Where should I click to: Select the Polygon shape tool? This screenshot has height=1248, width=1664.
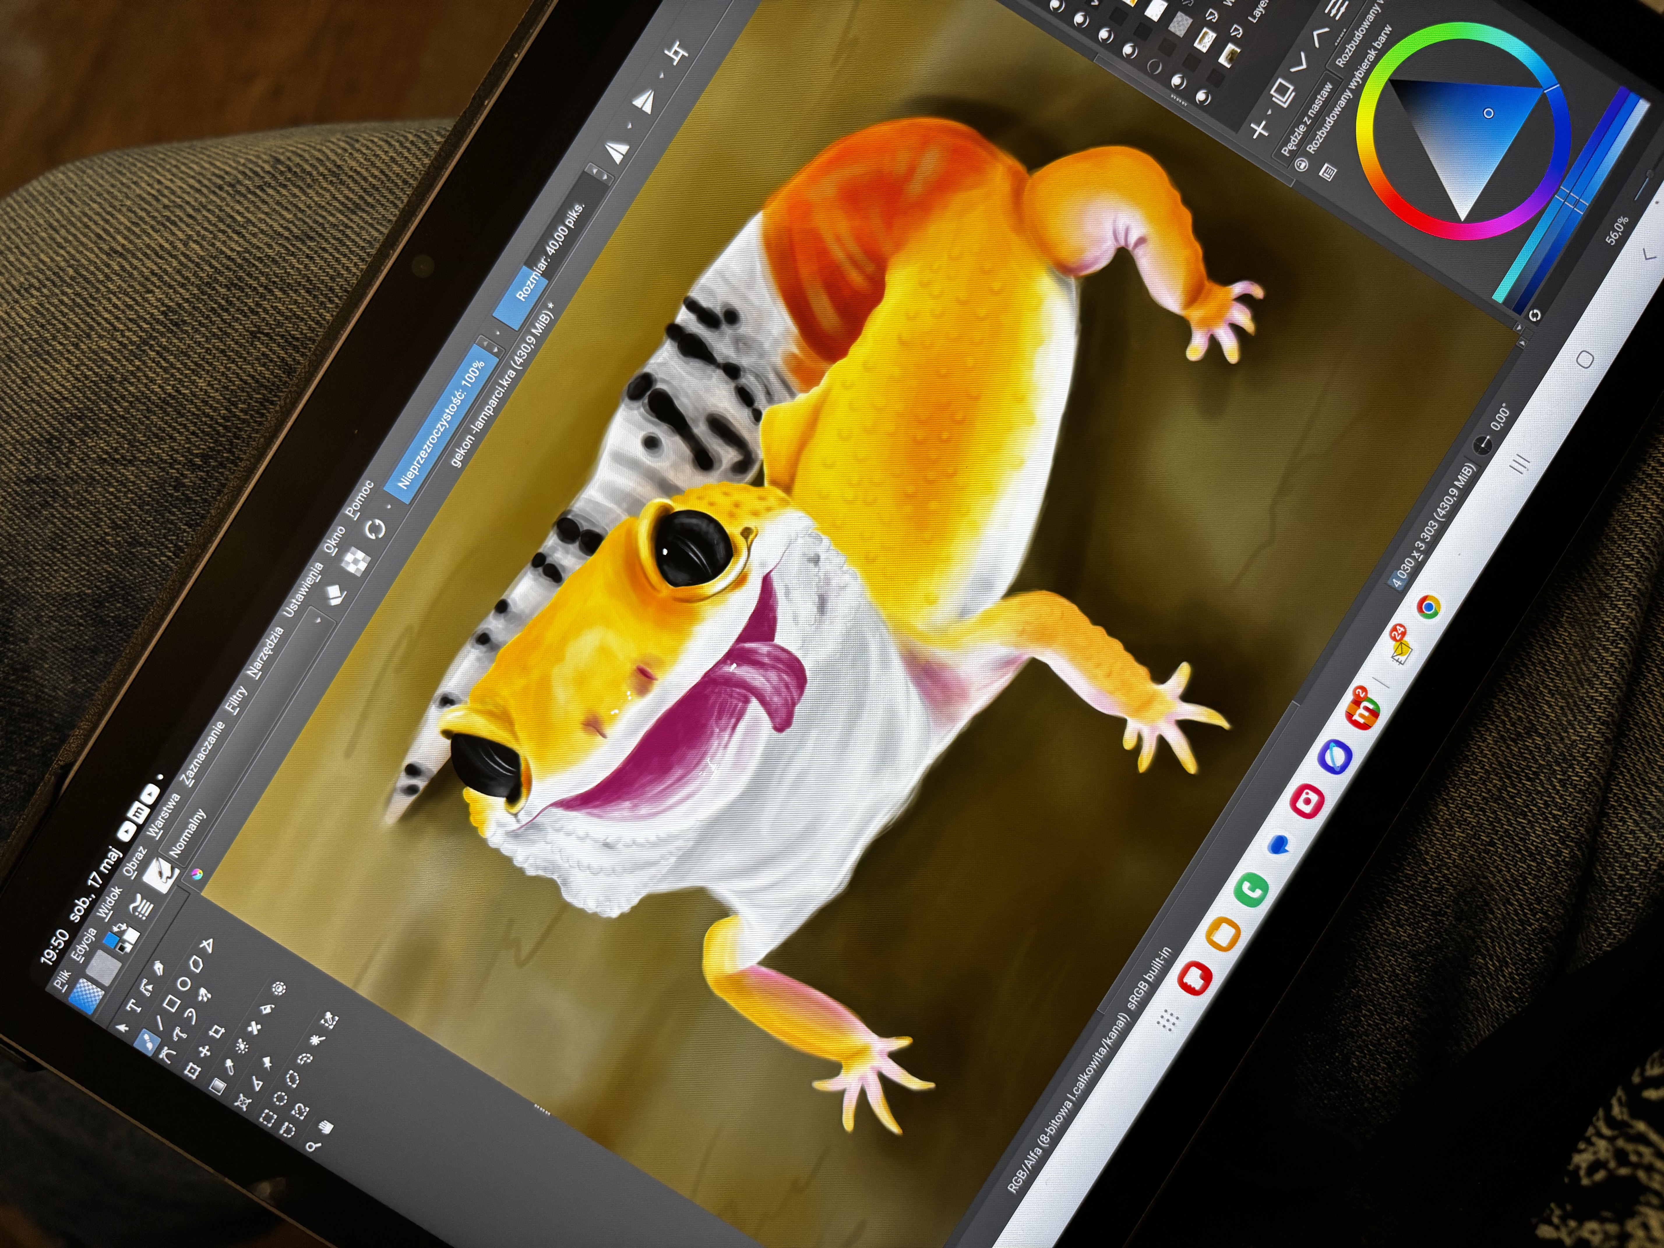tap(196, 964)
